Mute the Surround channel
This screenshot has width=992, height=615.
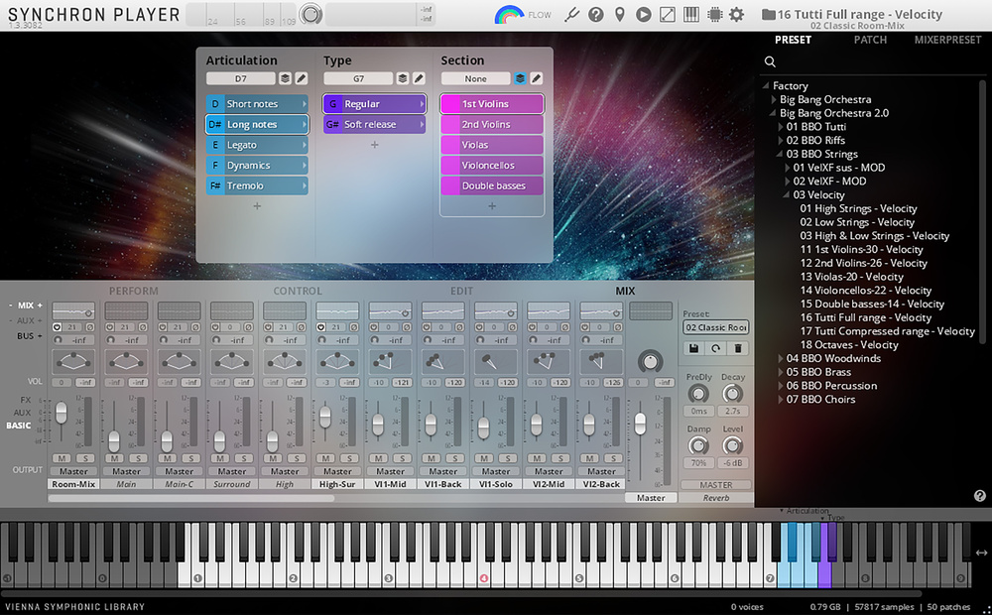[x=220, y=458]
